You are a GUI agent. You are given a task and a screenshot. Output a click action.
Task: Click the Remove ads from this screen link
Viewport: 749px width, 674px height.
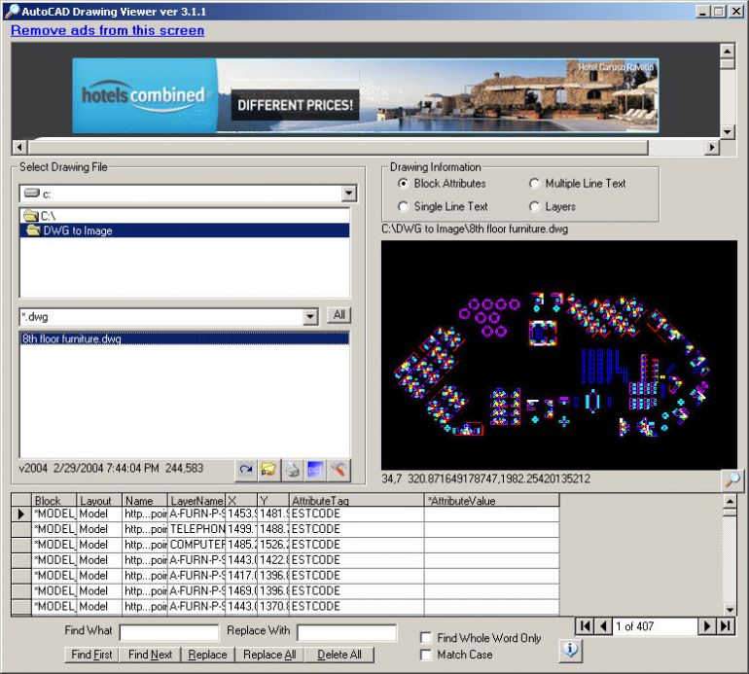107,30
